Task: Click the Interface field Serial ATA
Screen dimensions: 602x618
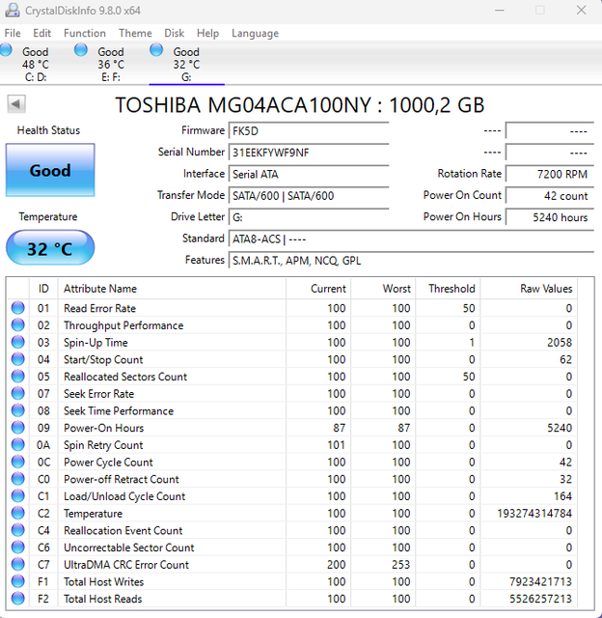Action: click(x=309, y=174)
